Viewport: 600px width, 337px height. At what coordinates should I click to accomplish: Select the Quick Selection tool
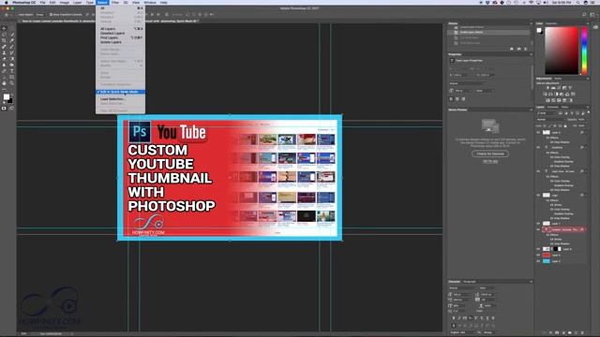pyautogui.click(x=12, y=35)
